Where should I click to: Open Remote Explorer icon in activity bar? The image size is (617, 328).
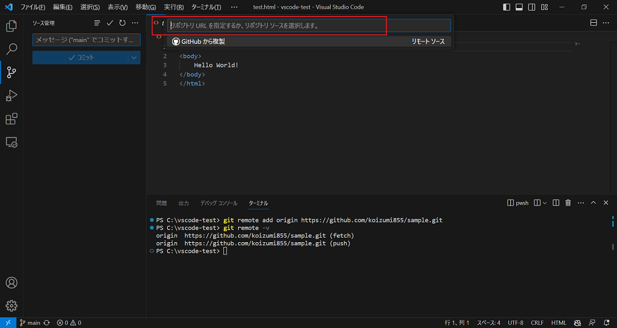pyautogui.click(x=11, y=142)
